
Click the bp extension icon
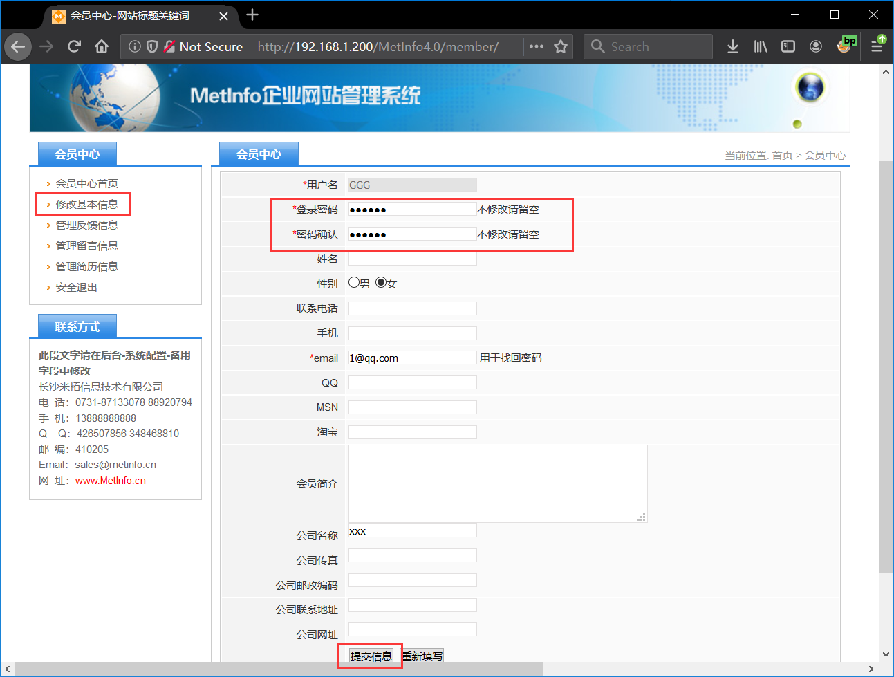click(846, 45)
